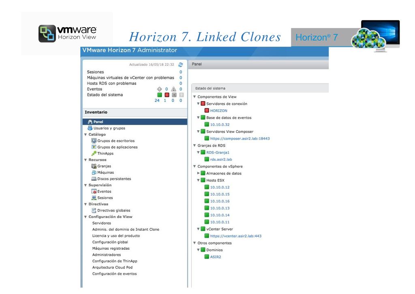
Task: Open Configuración de eventos
Action: coord(114,274)
